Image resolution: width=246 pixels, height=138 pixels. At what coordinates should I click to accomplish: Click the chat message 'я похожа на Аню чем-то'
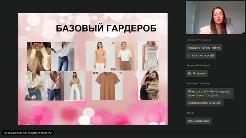[204, 48]
